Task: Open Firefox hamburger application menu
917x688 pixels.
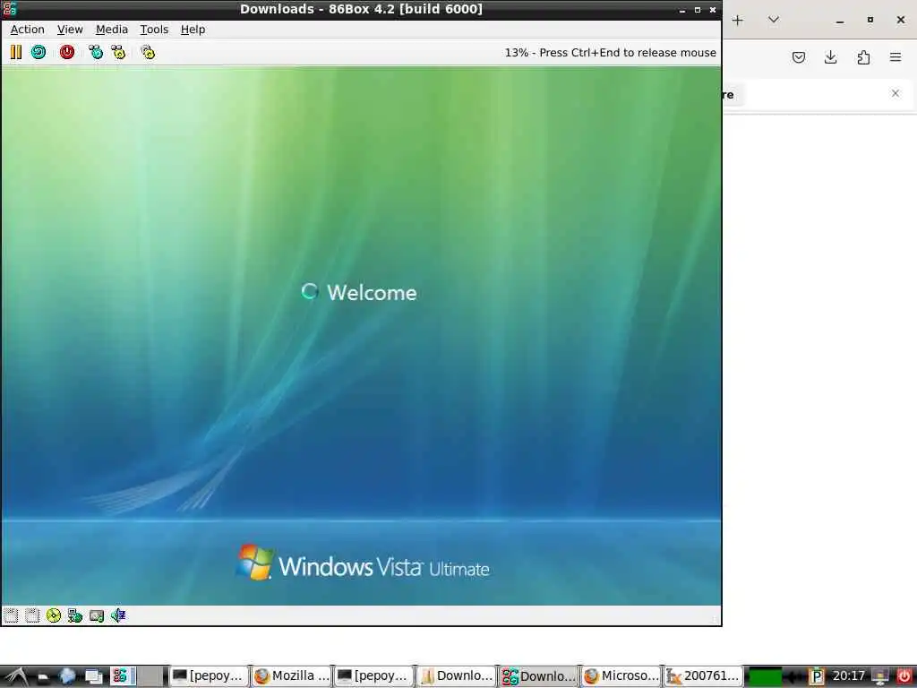Action: tap(896, 57)
